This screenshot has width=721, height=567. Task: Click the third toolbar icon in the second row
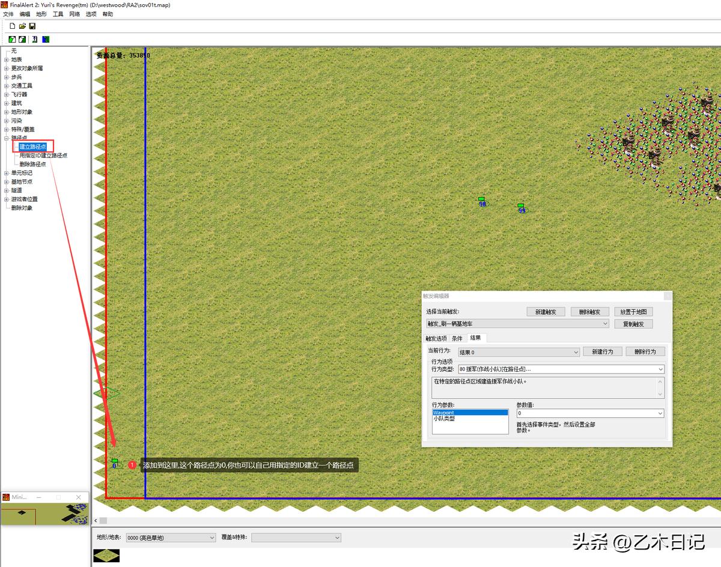point(35,40)
